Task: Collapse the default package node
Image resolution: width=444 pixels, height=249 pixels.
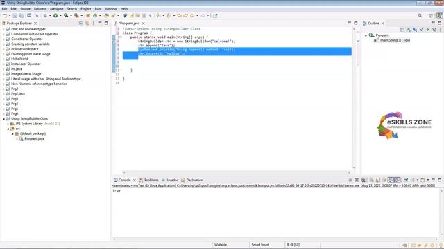Action: point(12,133)
